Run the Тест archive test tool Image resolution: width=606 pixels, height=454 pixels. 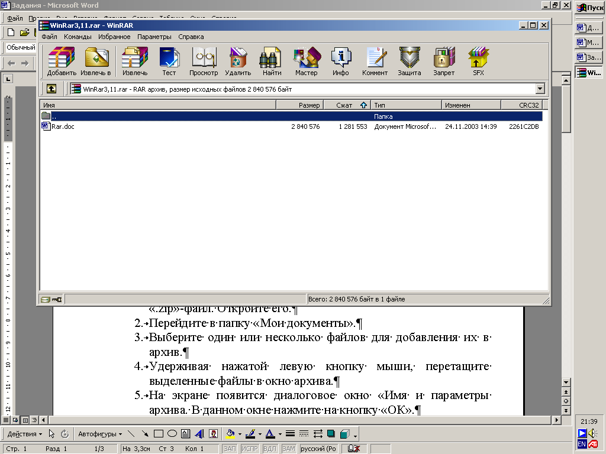pos(169,61)
